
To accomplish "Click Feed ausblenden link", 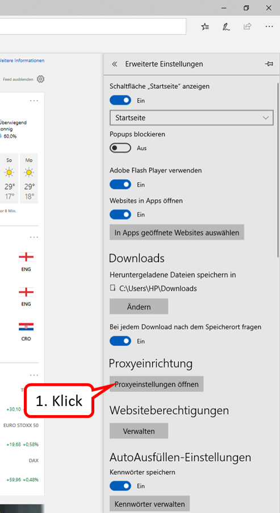I will coord(18,80).
